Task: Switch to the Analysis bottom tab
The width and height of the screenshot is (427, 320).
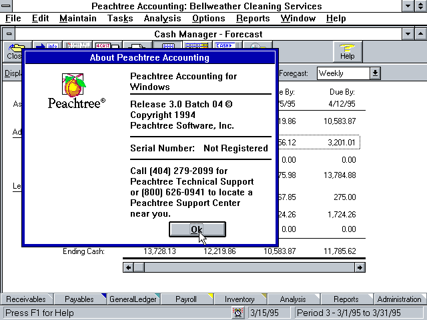Action: coord(293,299)
